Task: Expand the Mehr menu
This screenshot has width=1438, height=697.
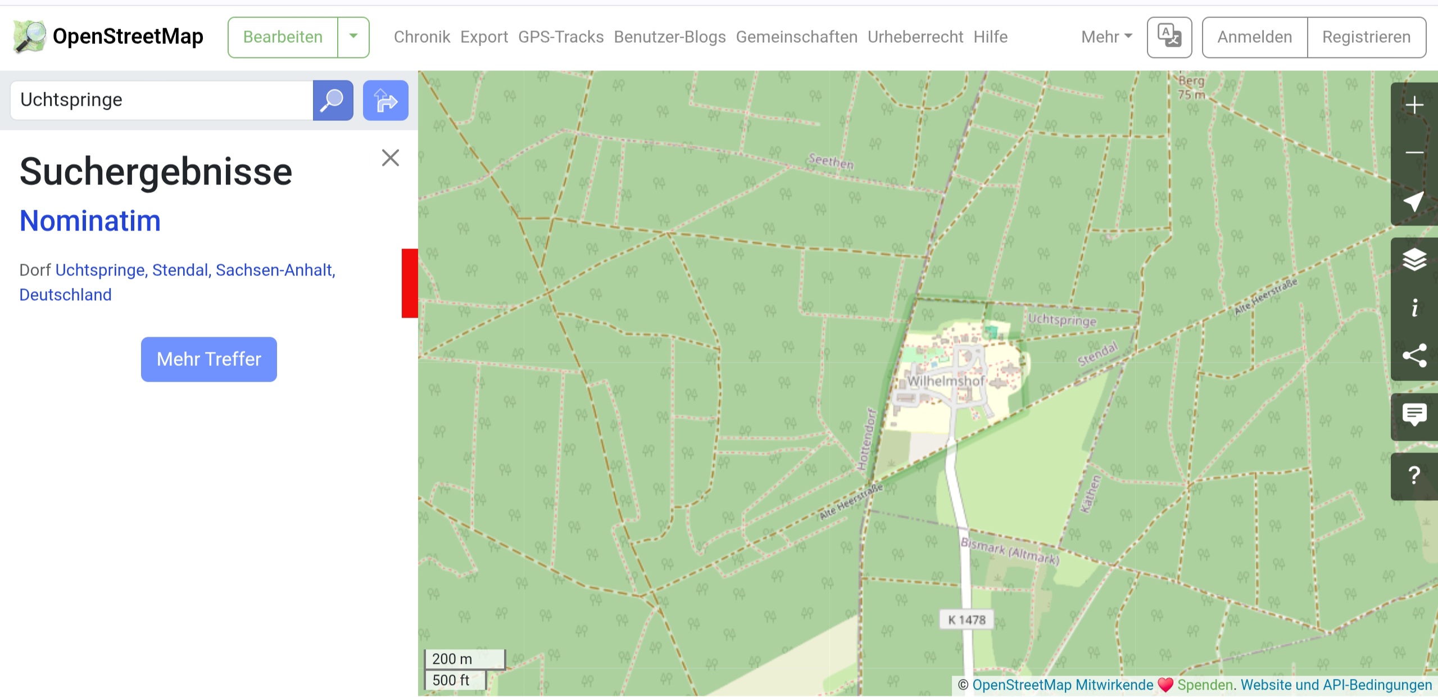Action: (x=1106, y=37)
